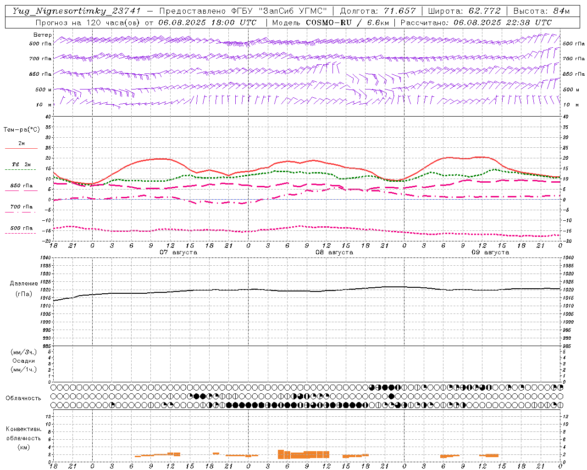
Task: Click the Облачность panel label
Action: click(23, 398)
